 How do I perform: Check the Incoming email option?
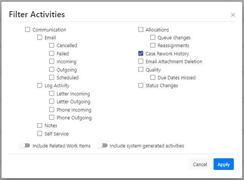(52, 61)
